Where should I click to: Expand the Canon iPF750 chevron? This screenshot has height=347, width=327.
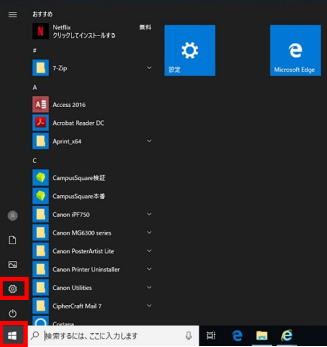(150, 214)
